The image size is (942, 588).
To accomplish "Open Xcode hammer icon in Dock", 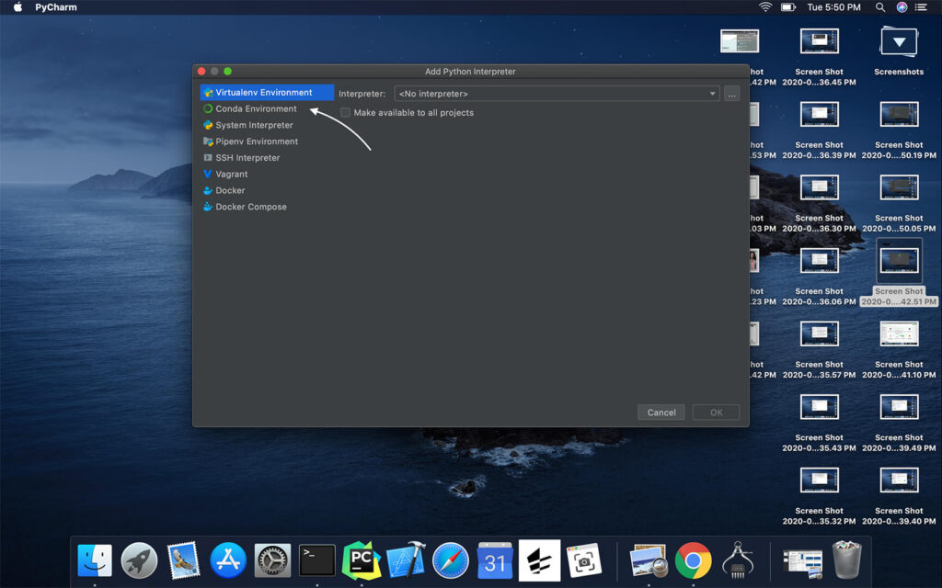I will (406, 561).
